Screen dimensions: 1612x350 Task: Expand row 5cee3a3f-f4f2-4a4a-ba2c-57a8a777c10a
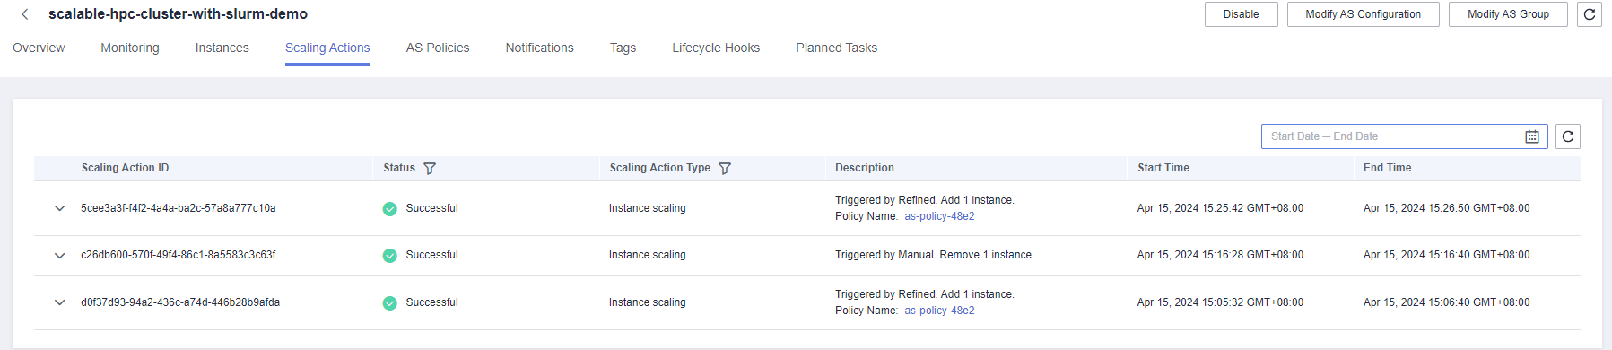tap(59, 208)
